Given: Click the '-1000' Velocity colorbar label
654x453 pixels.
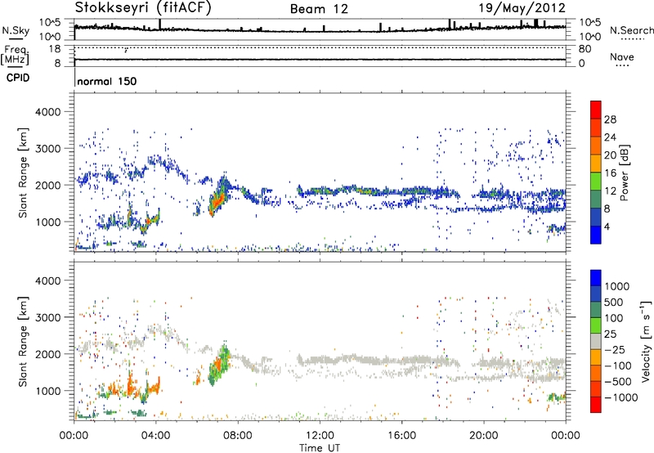Looking at the screenshot, I should pos(620,397).
